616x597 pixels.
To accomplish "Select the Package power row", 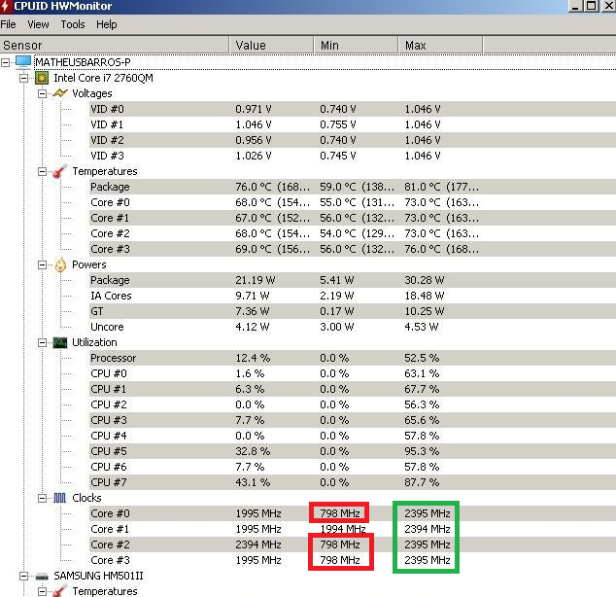I will click(353, 280).
